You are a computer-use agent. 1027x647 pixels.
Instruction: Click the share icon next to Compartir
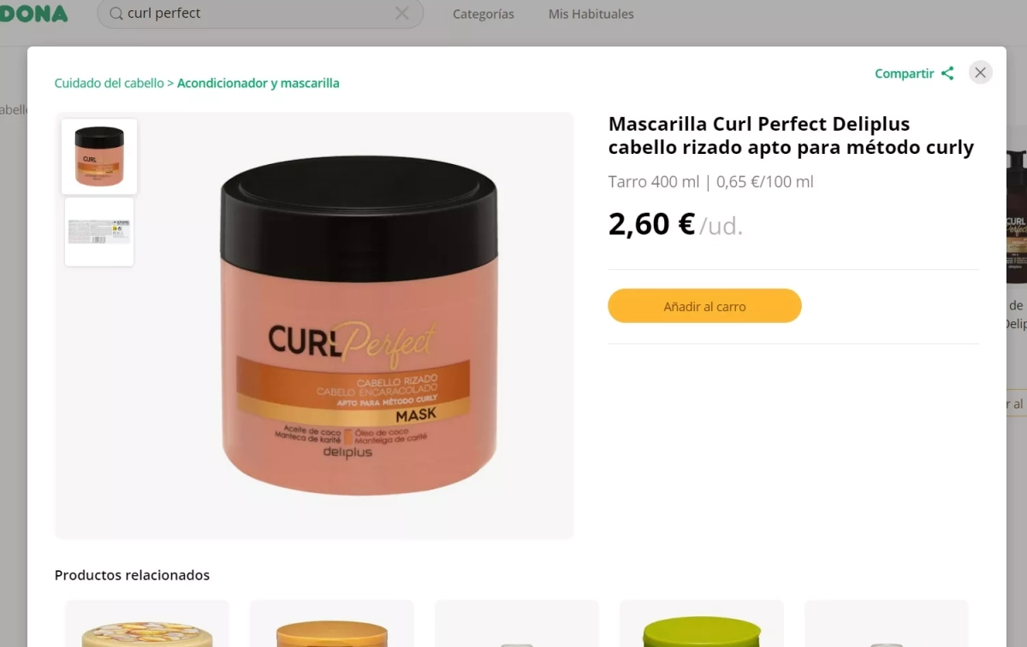point(947,74)
